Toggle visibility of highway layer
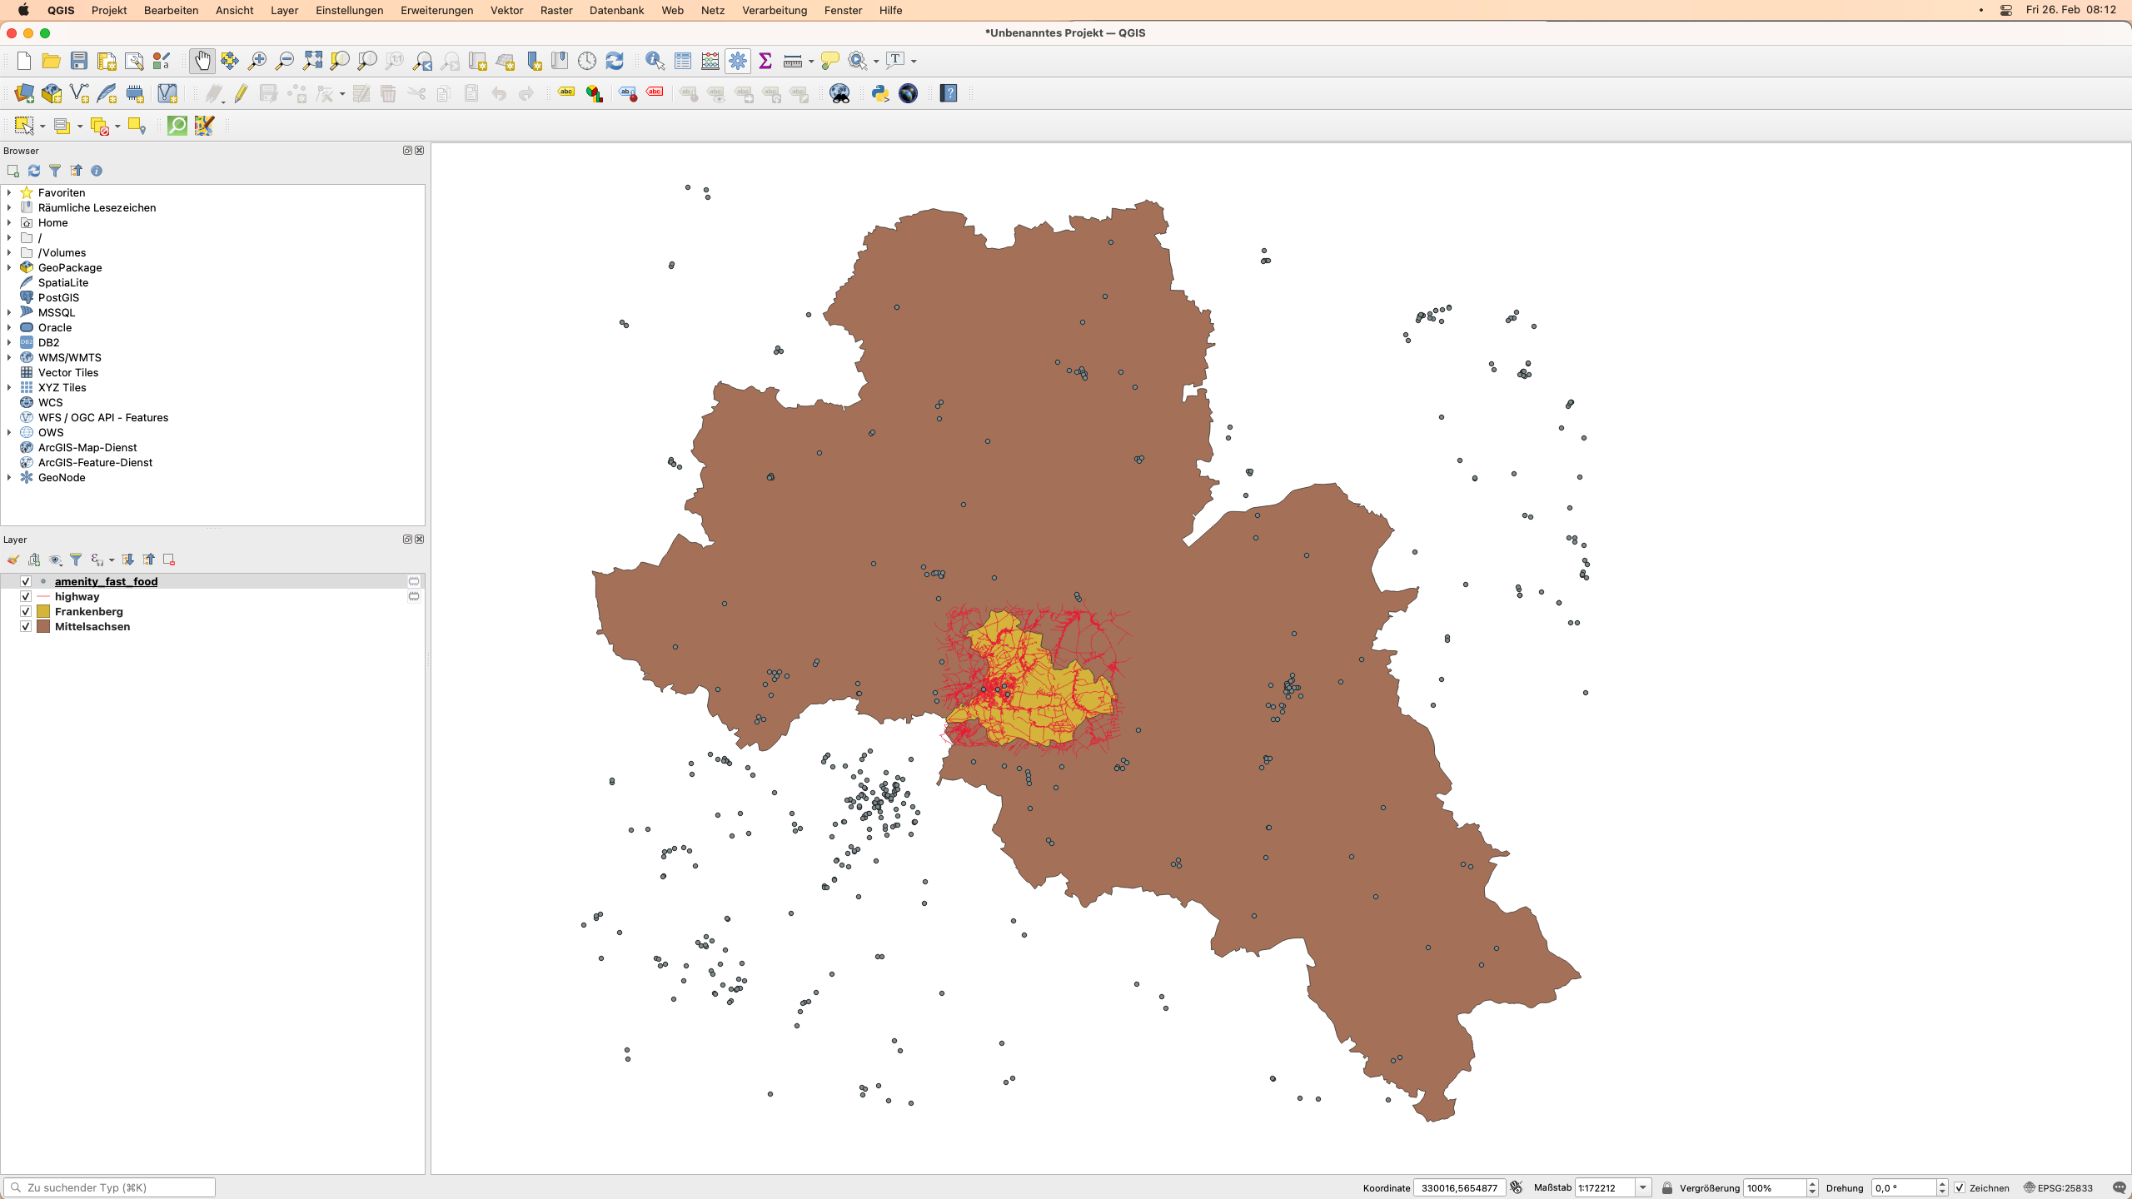This screenshot has width=2132, height=1199. point(26,596)
